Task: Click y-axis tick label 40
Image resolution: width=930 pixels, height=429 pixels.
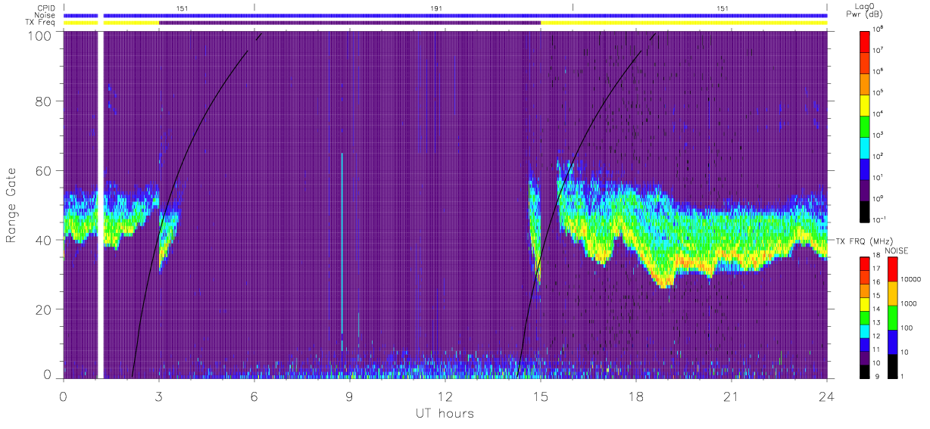Action: tap(45, 240)
